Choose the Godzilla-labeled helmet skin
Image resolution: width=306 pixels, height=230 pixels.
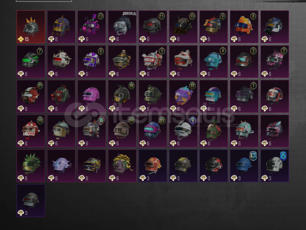pos(122,27)
